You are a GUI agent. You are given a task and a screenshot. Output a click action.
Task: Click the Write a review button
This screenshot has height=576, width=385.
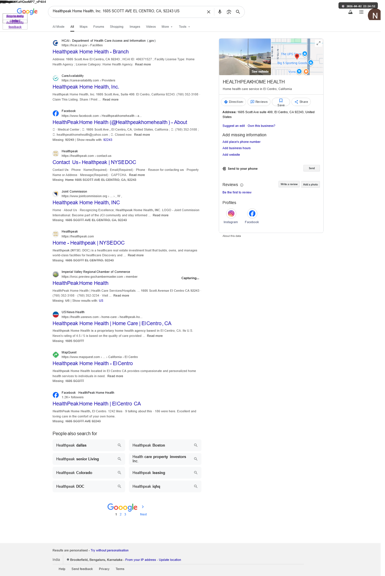[x=289, y=184]
